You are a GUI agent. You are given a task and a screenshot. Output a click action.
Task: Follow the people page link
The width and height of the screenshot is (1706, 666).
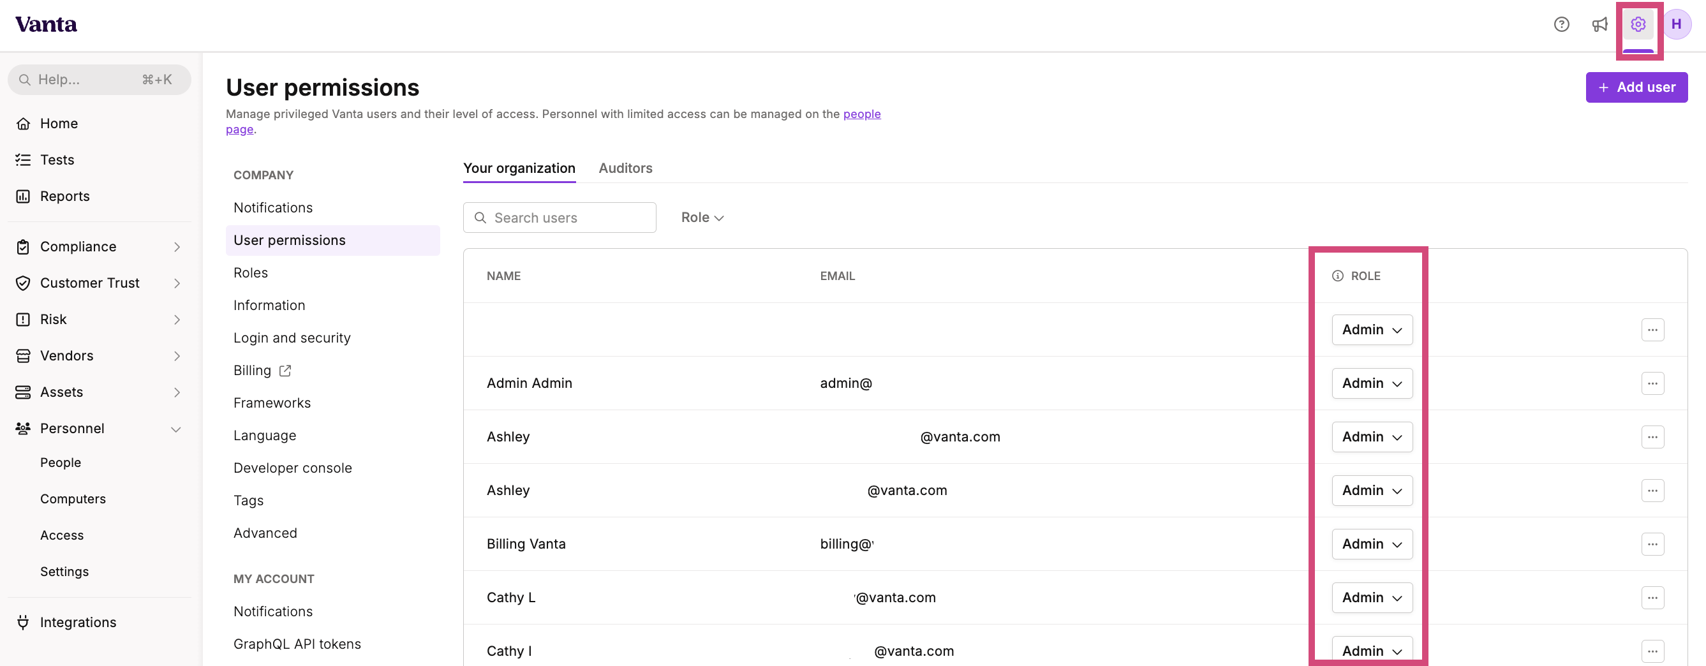click(x=861, y=114)
